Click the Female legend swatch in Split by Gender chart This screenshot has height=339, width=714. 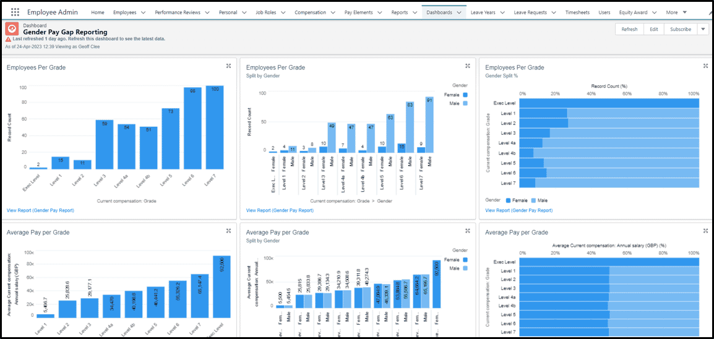465,95
